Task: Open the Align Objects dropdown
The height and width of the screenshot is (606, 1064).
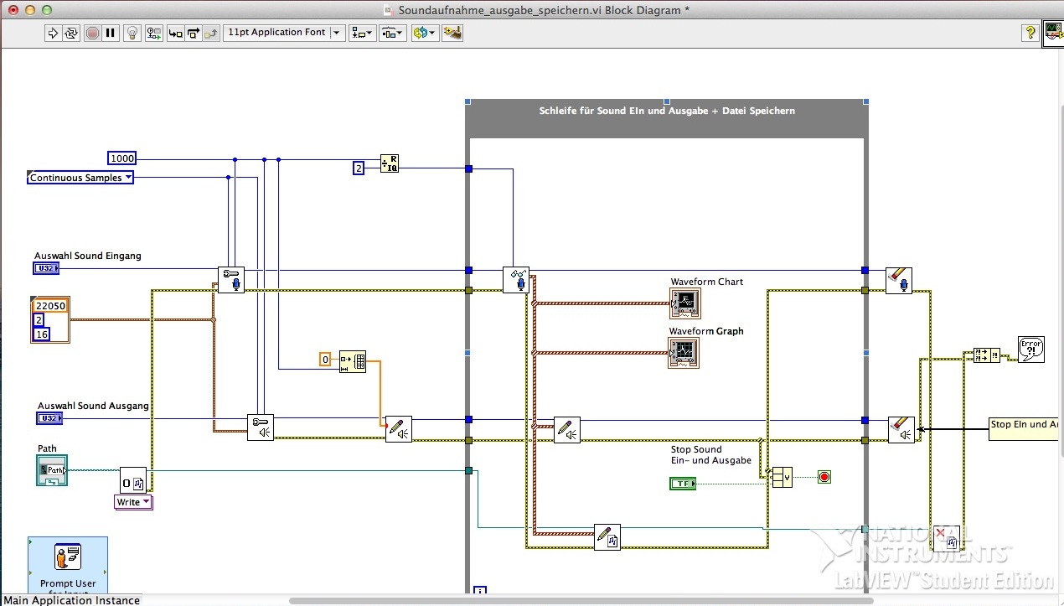Action: click(363, 33)
